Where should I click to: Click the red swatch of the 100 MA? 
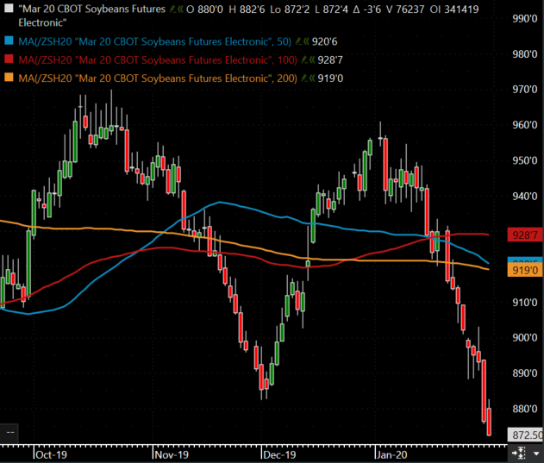[x=9, y=59]
